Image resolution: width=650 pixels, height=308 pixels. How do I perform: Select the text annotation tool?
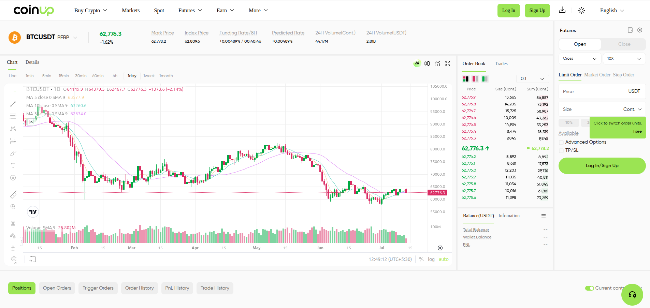(x=13, y=165)
